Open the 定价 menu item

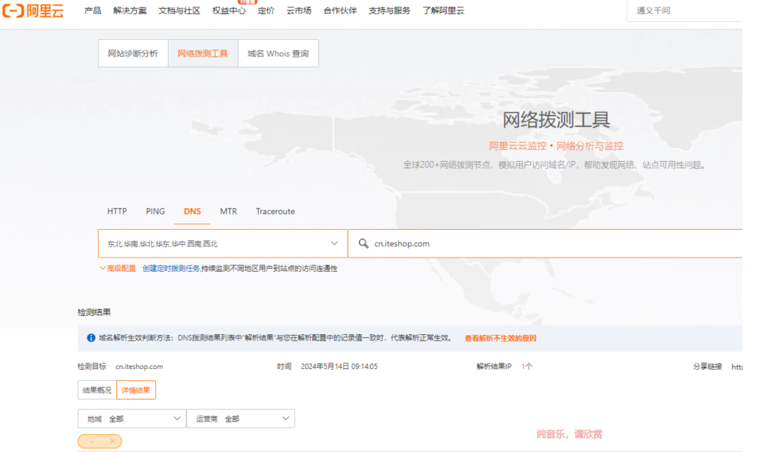(266, 10)
